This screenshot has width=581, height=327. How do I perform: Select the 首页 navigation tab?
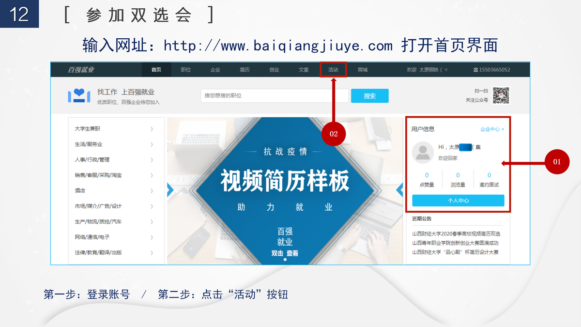tap(156, 70)
